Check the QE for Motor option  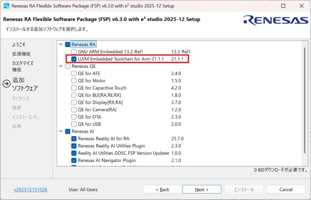pyautogui.click(x=74, y=81)
